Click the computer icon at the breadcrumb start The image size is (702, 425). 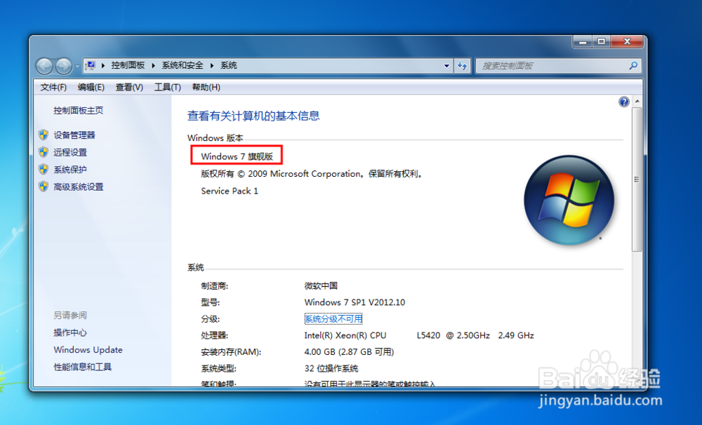(x=92, y=65)
